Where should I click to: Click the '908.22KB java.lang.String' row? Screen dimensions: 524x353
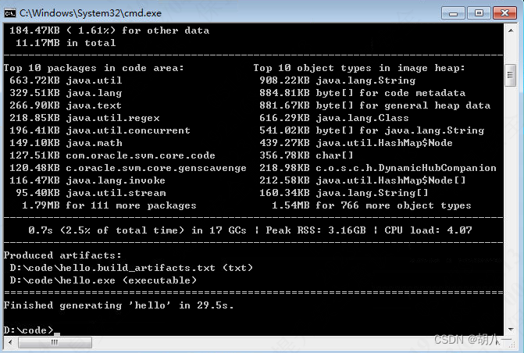tap(337, 80)
